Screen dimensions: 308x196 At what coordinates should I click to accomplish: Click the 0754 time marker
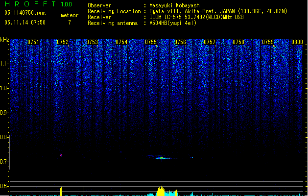[121, 42]
